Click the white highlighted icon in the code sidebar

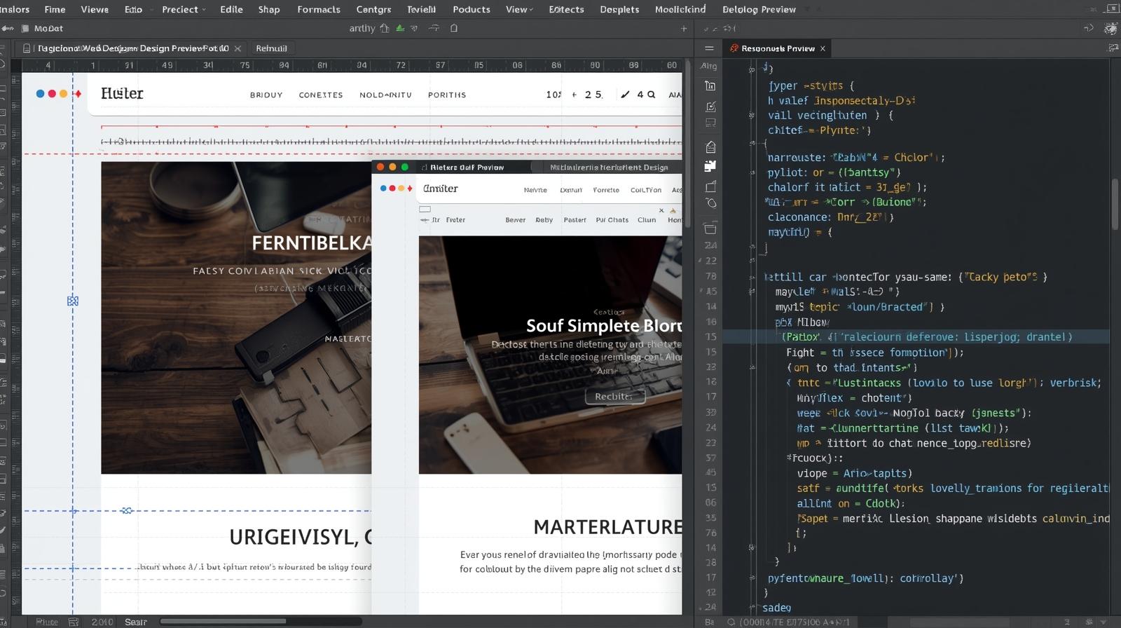710,166
